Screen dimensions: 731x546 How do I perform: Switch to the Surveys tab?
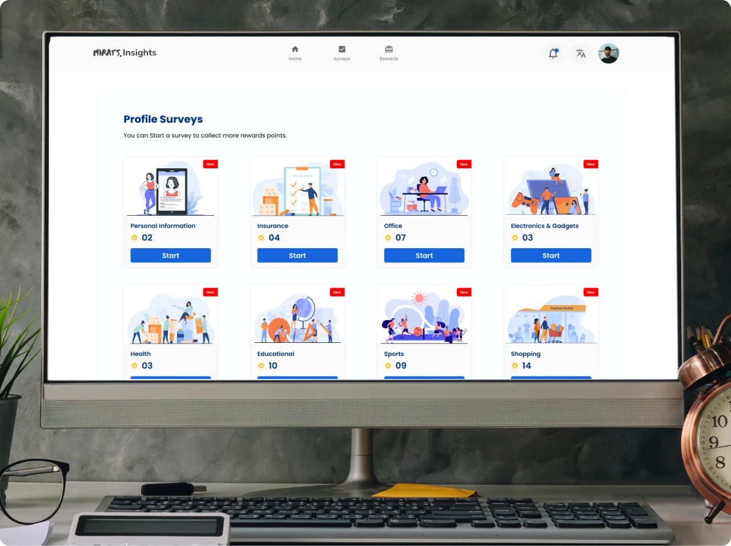342,53
